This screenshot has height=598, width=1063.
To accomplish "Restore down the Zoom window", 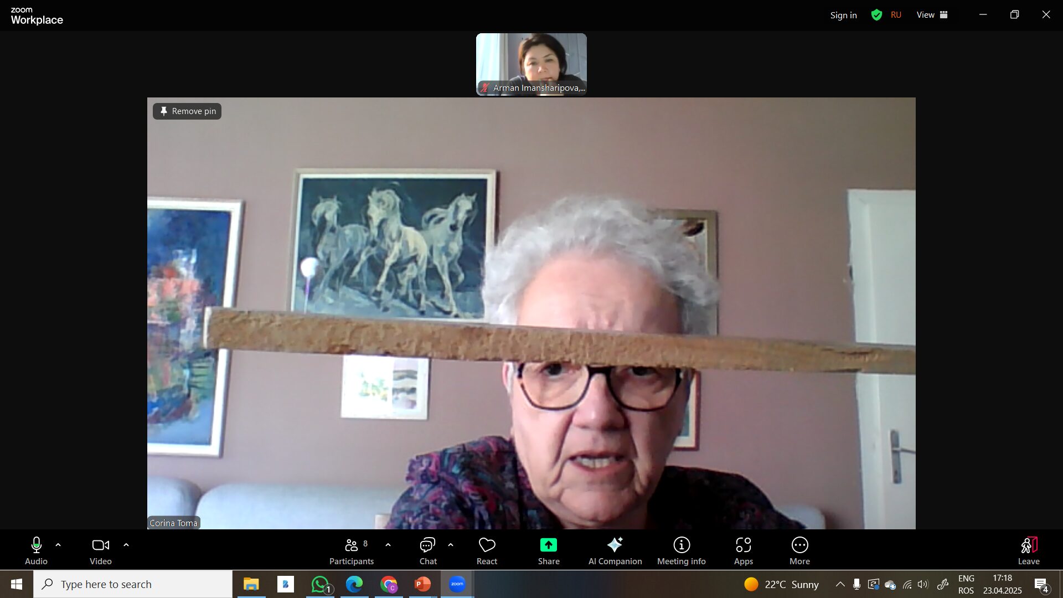I will 1014,15.
